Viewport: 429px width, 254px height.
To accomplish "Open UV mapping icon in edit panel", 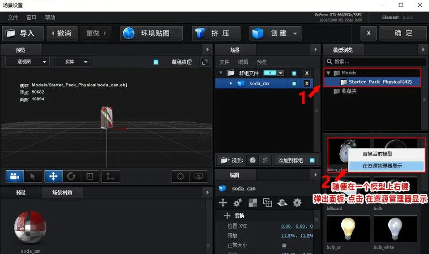I will coord(267,203).
